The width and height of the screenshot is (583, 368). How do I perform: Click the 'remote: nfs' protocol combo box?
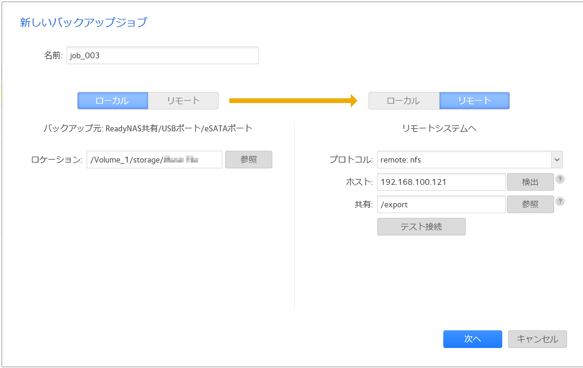pos(464,160)
